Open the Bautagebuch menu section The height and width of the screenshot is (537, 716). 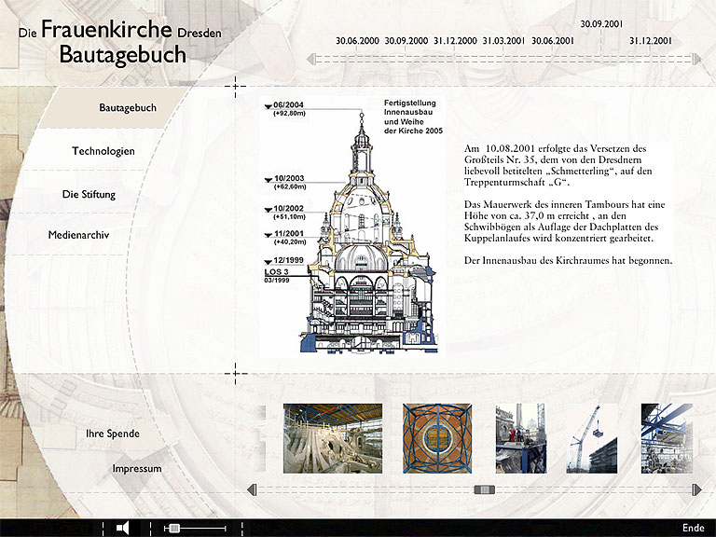[128, 108]
